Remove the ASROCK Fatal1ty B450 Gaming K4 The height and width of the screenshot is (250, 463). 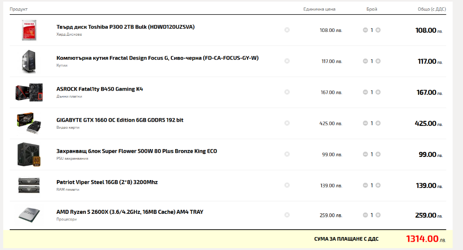287,92
